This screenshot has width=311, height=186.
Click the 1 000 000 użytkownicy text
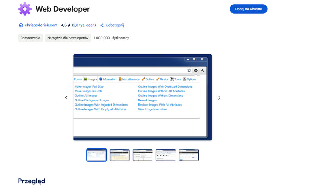pos(111,38)
